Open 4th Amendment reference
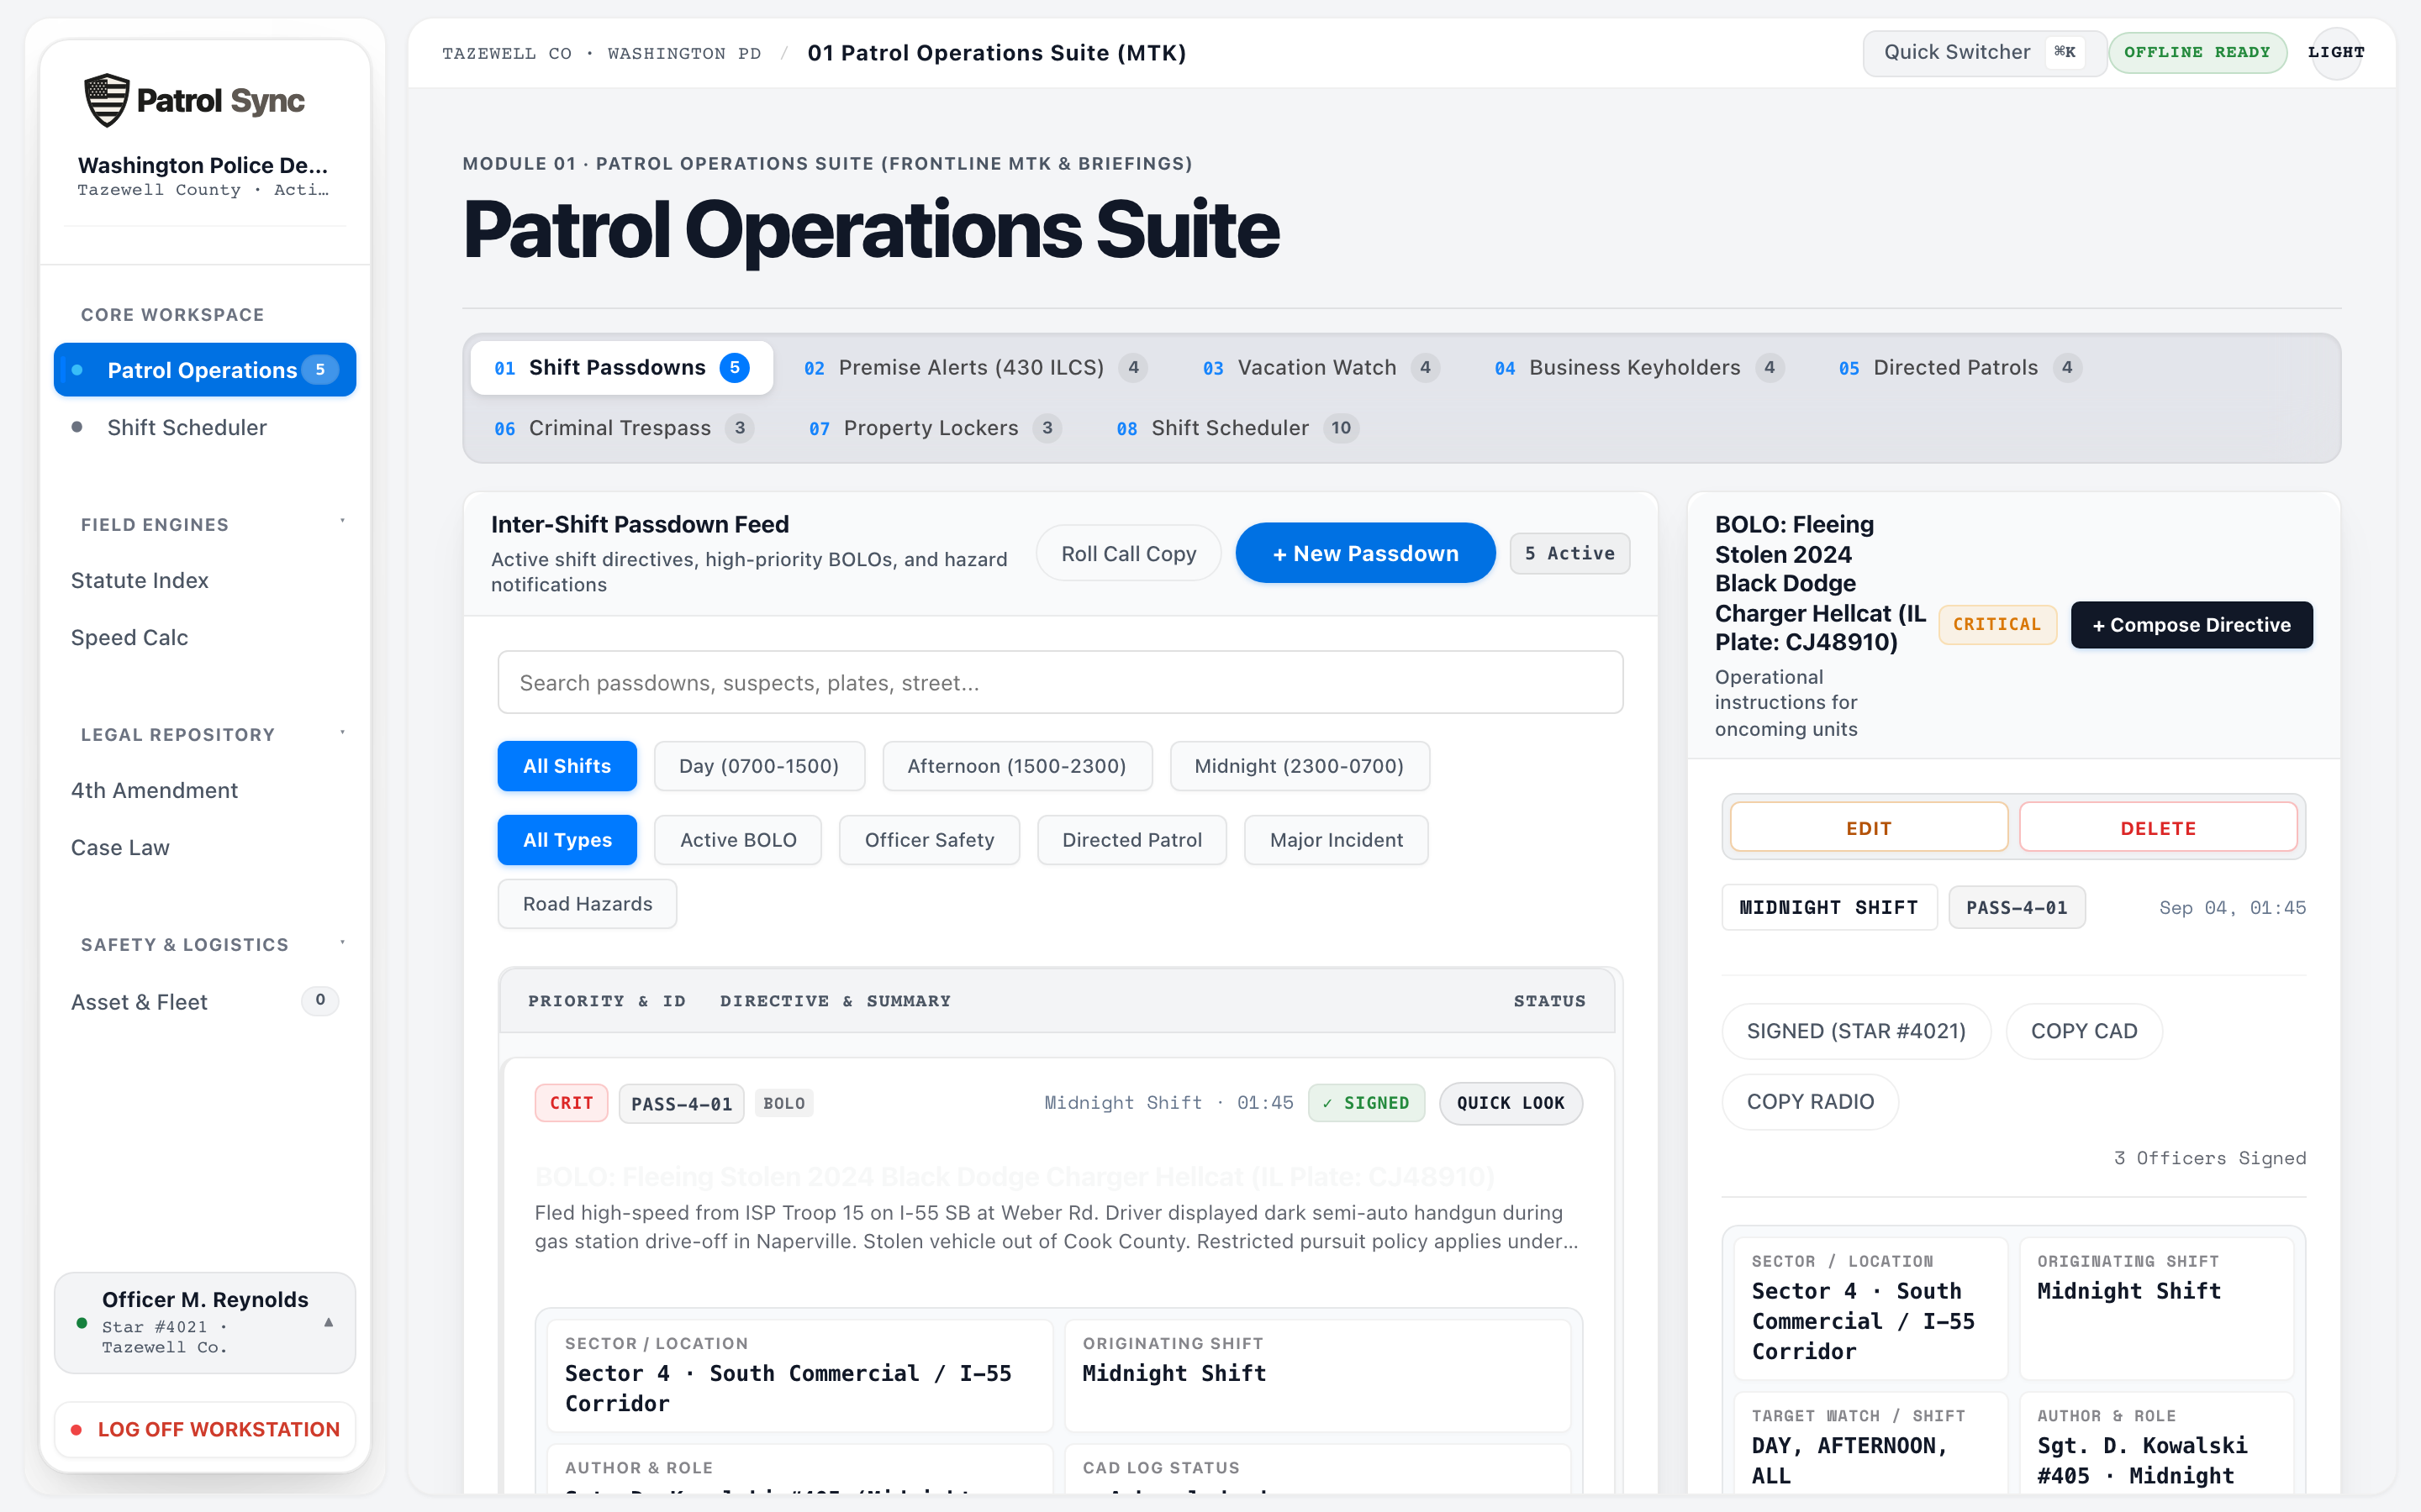Viewport: 2421px width, 1512px height. tap(154, 790)
